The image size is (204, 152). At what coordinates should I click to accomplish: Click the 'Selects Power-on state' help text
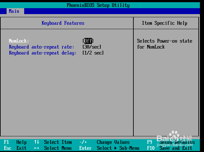coord(164,41)
